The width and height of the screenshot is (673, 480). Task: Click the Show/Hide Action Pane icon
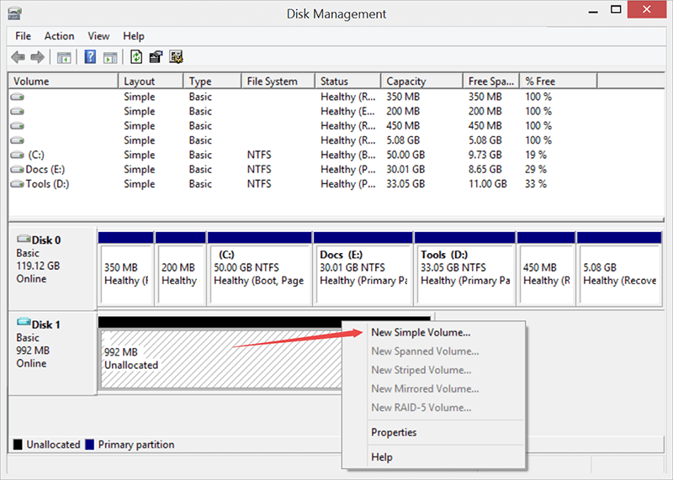110,57
